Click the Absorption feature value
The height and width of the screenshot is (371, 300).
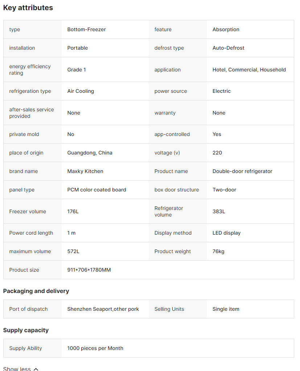click(x=226, y=29)
